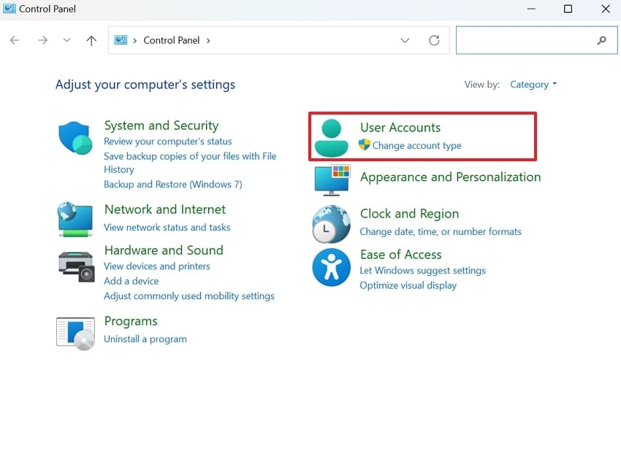Select Change account type
The image size is (621, 456).
point(416,145)
